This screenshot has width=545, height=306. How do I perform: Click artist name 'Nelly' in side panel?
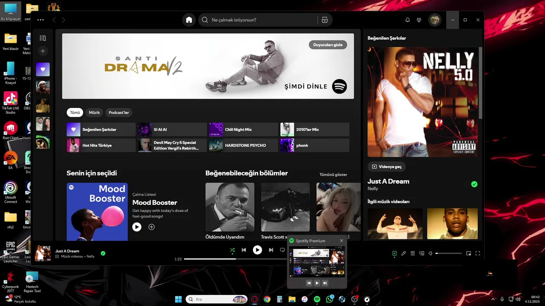coord(373,189)
